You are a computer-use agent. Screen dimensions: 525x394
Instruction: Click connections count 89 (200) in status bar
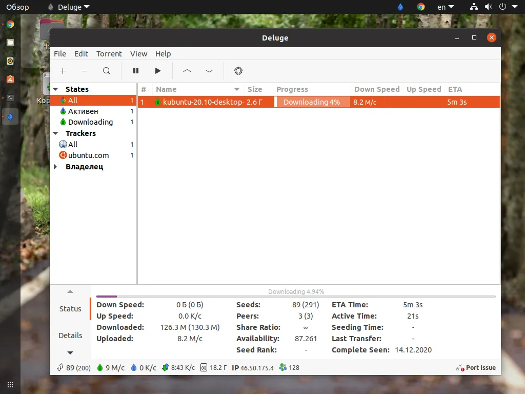74,367
